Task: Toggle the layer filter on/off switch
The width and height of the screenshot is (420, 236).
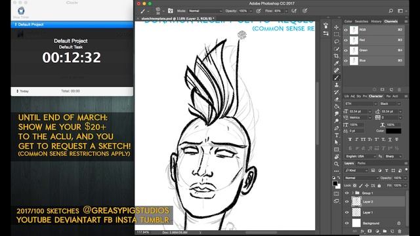Action: pos(406,170)
